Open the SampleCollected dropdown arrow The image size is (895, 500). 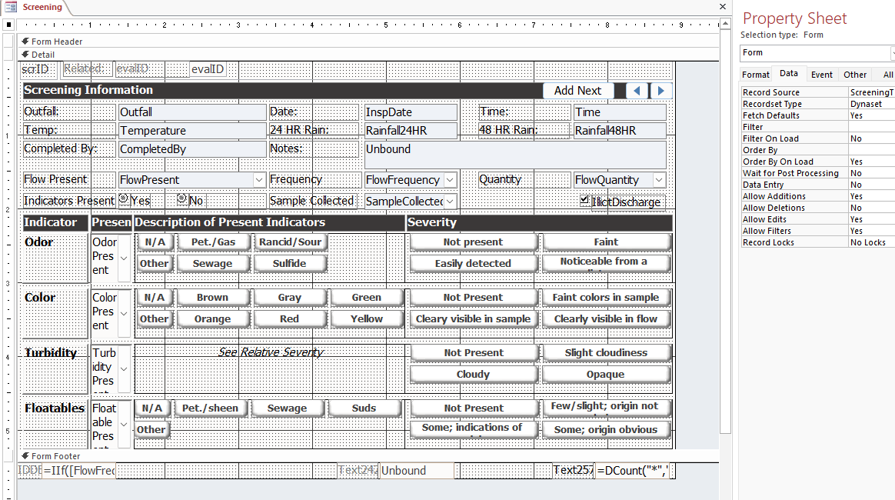click(450, 202)
